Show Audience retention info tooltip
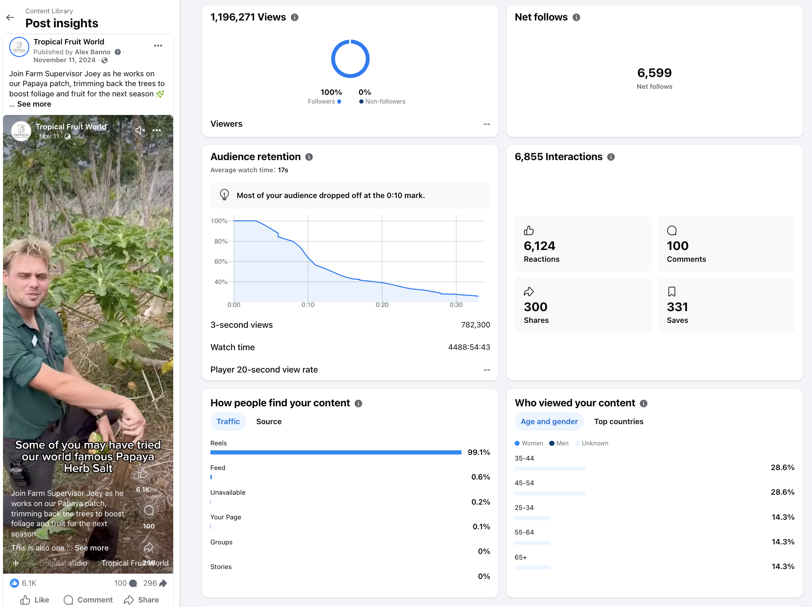The width and height of the screenshot is (812, 607). coord(309,157)
